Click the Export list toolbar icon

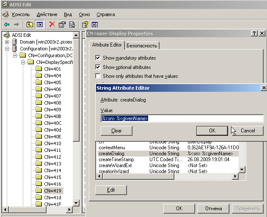pyautogui.click(x=72, y=25)
